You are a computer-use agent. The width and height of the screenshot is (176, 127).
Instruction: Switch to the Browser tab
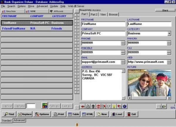click(113, 14)
